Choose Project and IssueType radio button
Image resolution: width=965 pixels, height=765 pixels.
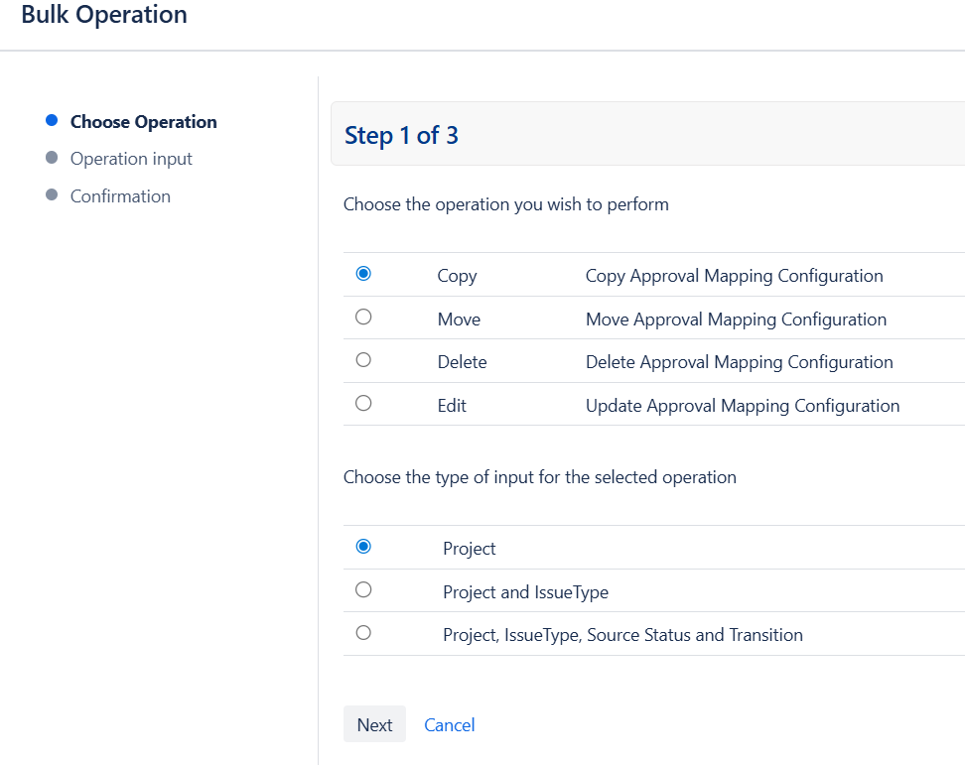click(x=363, y=590)
